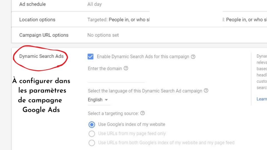Click 'Select a targeting source:' label
Image resolution: width=267 pixels, height=150 pixels.
tap(113, 113)
